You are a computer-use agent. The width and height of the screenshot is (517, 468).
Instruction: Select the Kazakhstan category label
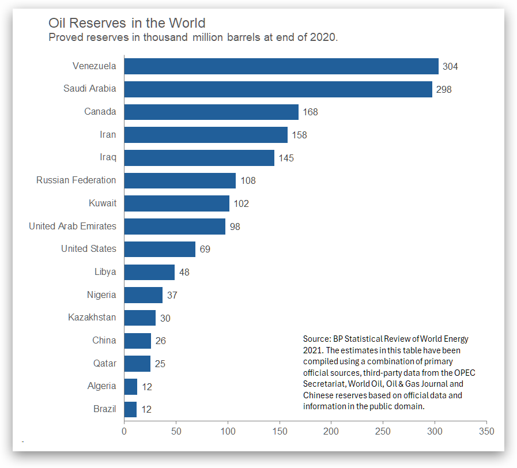pos(92,318)
